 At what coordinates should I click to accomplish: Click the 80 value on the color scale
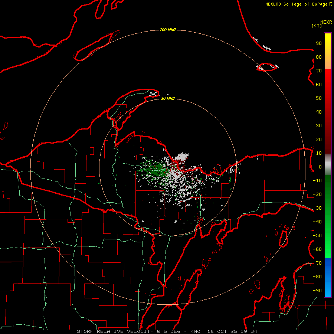click(x=319, y=57)
